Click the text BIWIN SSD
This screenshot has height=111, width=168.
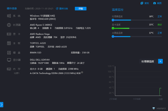pyautogui.click(x=36, y=53)
